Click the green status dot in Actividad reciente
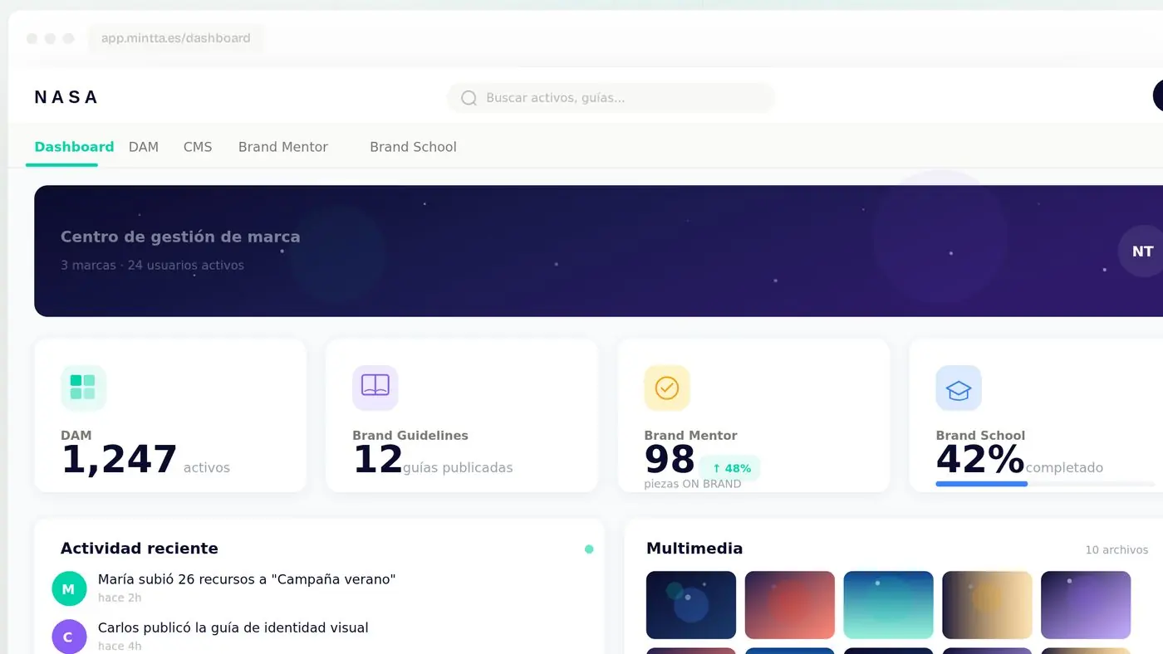Screen dimensions: 1163x654 click(x=589, y=549)
